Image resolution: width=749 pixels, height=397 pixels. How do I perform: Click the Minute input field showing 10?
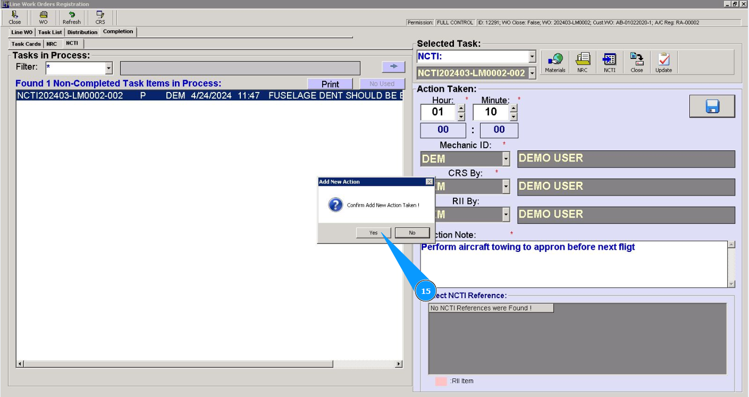[491, 112]
